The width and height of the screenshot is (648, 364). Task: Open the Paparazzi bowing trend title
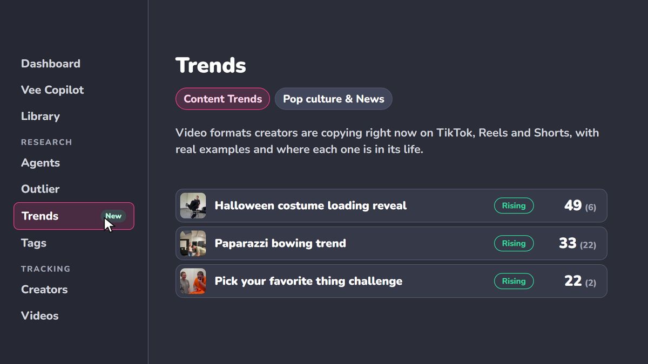(x=280, y=243)
